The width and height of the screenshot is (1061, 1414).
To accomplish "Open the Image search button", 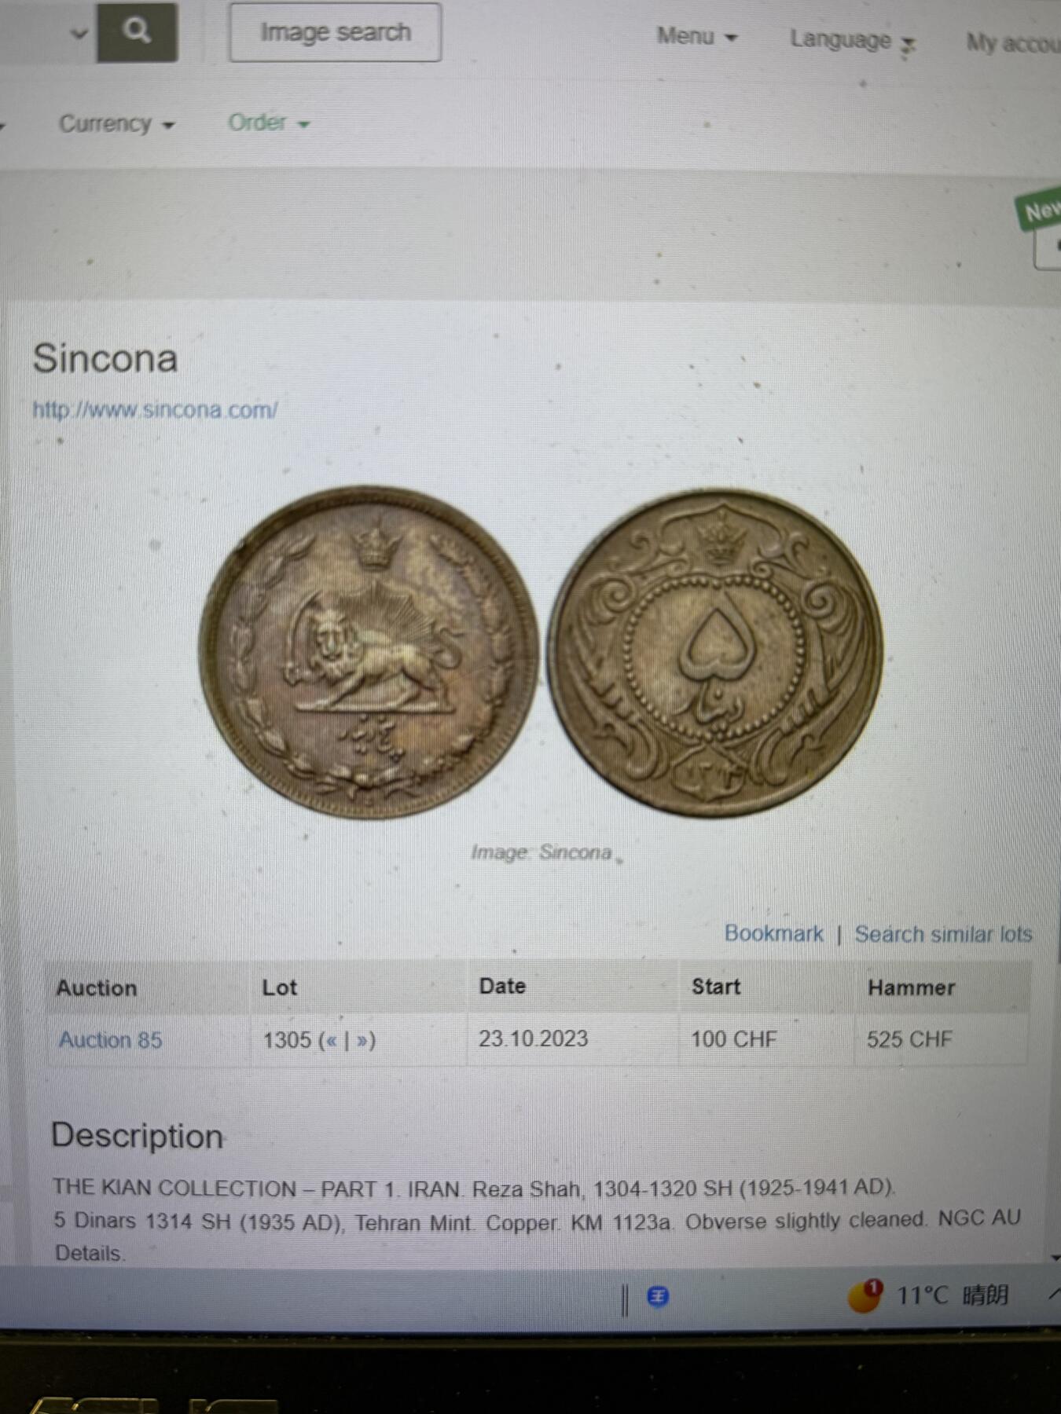I will click(335, 32).
